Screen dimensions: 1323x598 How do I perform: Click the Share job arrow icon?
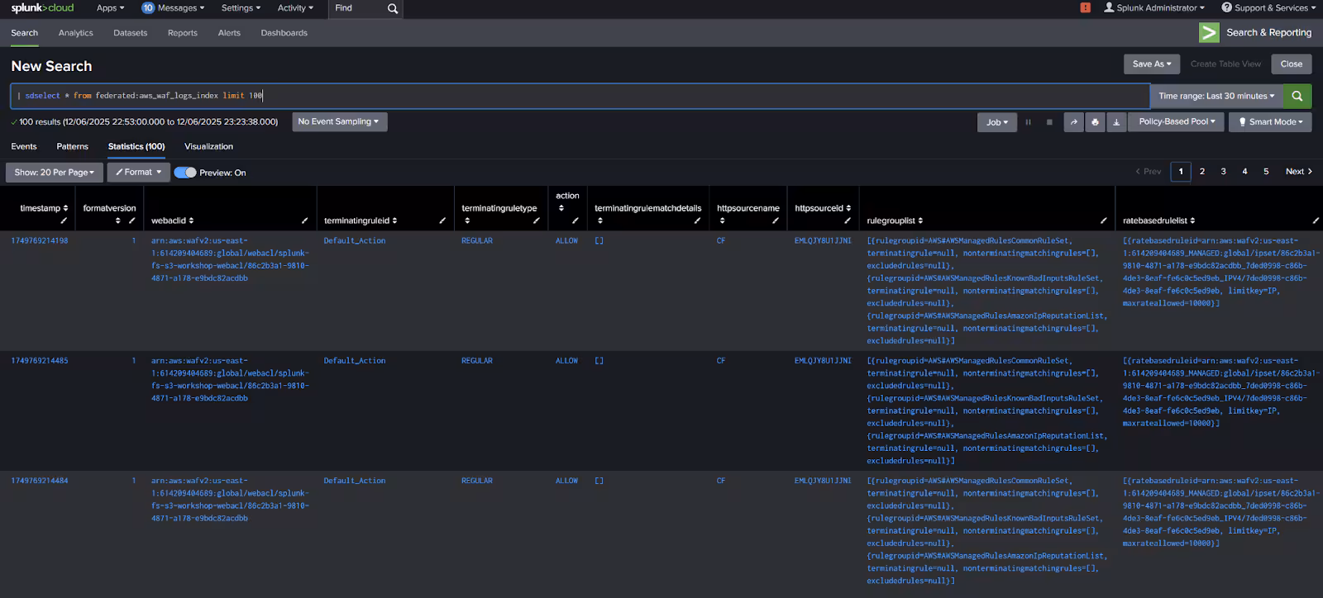click(1073, 122)
